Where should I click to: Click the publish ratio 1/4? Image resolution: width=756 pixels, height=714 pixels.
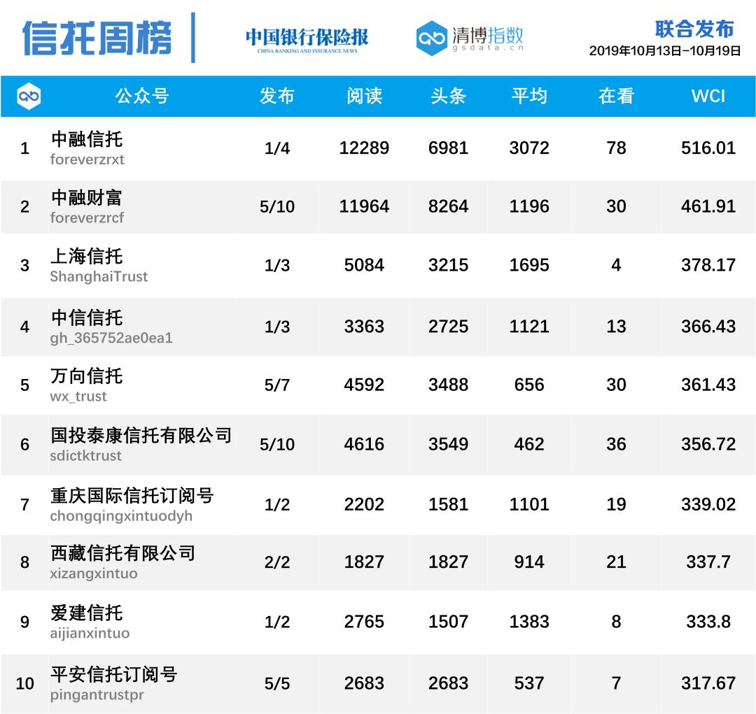[277, 148]
